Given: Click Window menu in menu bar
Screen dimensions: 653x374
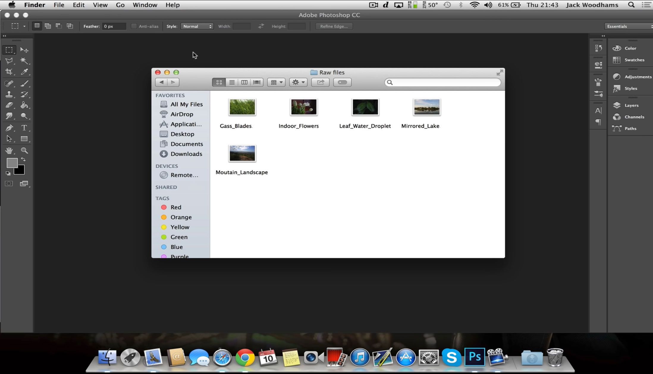Looking at the screenshot, I should tap(145, 5).
